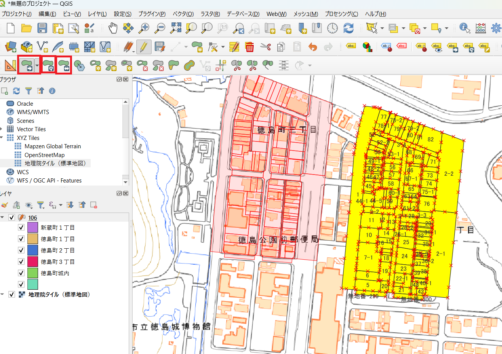Screen dimensions: 502x354
Task: Select the Scale Feature tool
Action: coord(64,65)
